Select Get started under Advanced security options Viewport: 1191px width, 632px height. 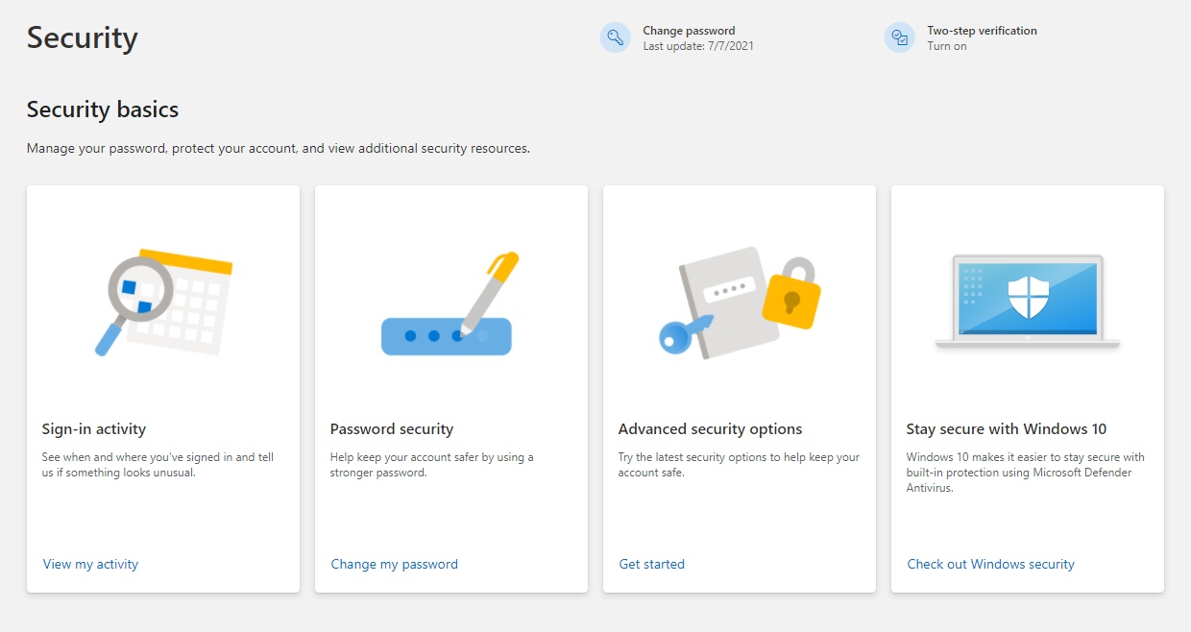pyautogui.click(x=651, y=564)
